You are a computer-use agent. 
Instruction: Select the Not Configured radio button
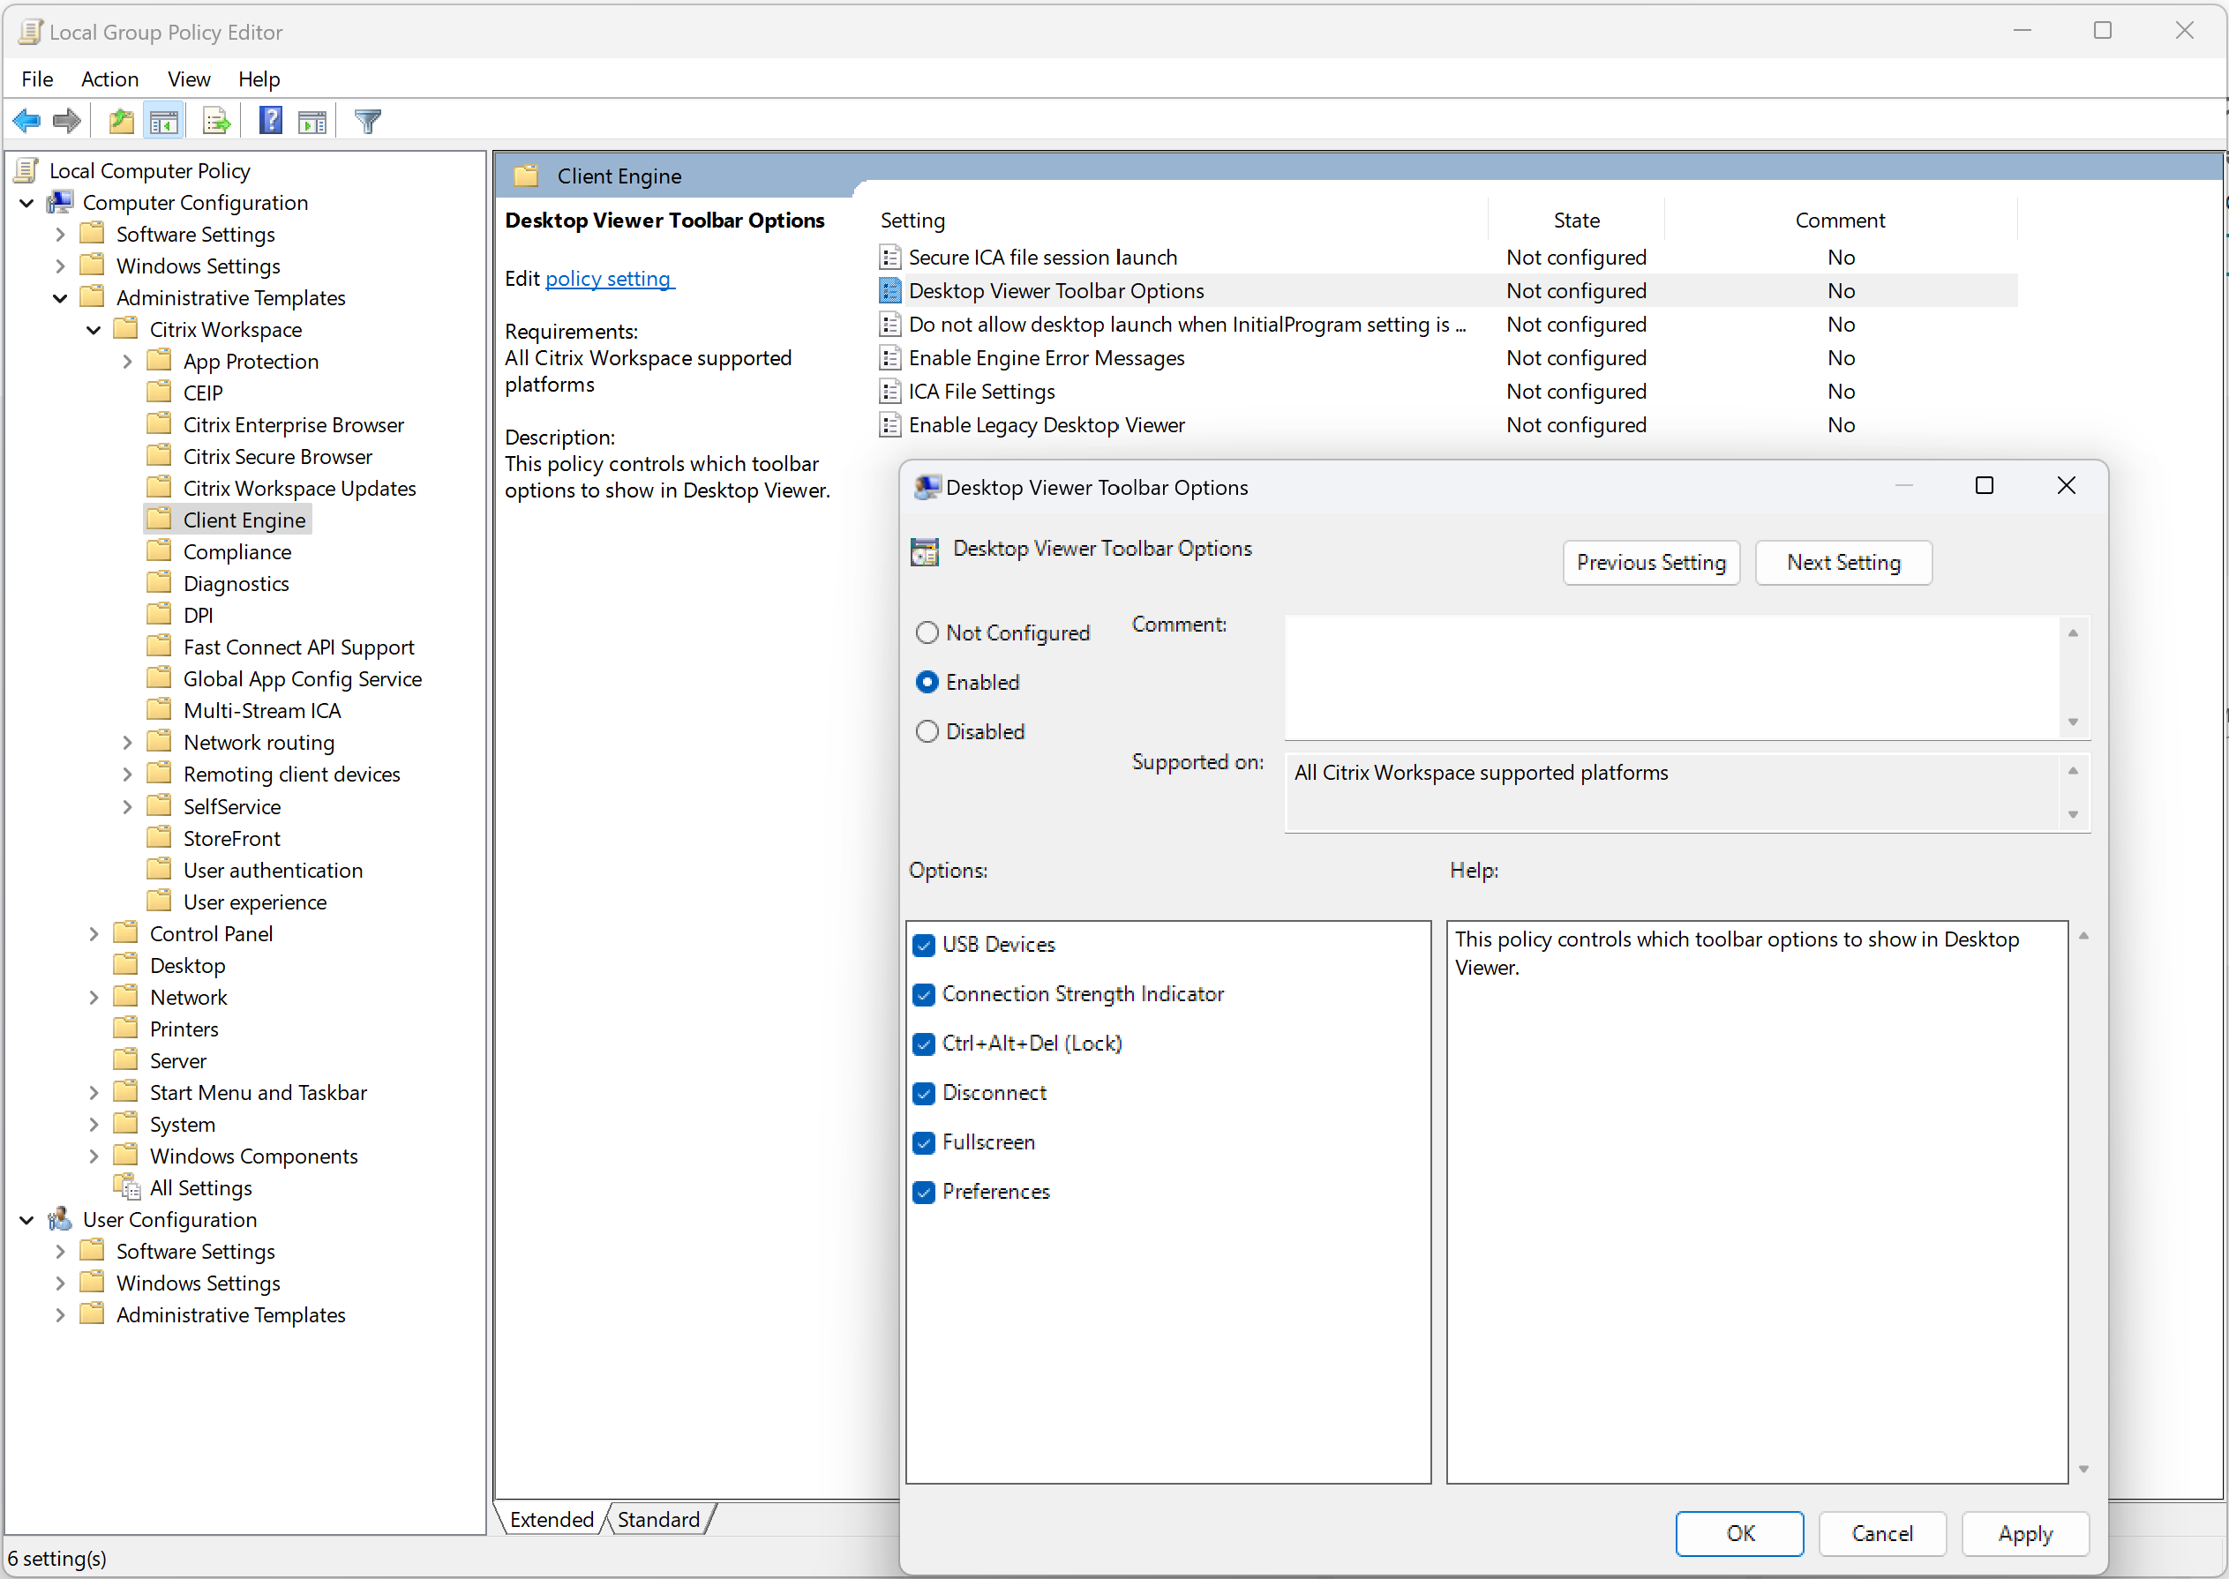coord(927,633)
